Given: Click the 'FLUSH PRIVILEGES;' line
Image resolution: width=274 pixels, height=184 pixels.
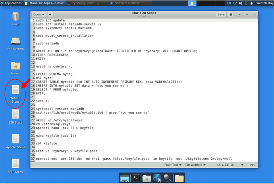Looking at the screenshot, I should pos(52,55).
